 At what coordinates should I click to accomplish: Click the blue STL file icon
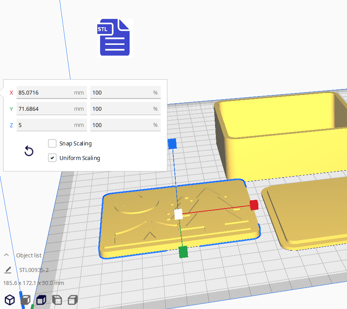115,37
